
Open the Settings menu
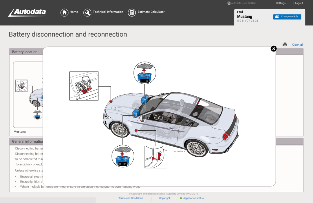281,3
